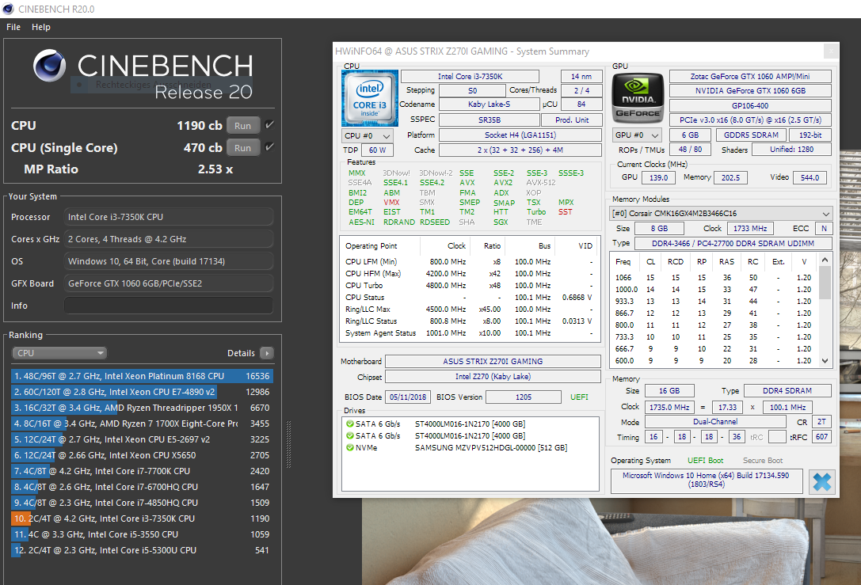861x585 pixels.
Task: Select ranking entry Intel Core i7-4850HQ CPU
Action: (143, 503)
